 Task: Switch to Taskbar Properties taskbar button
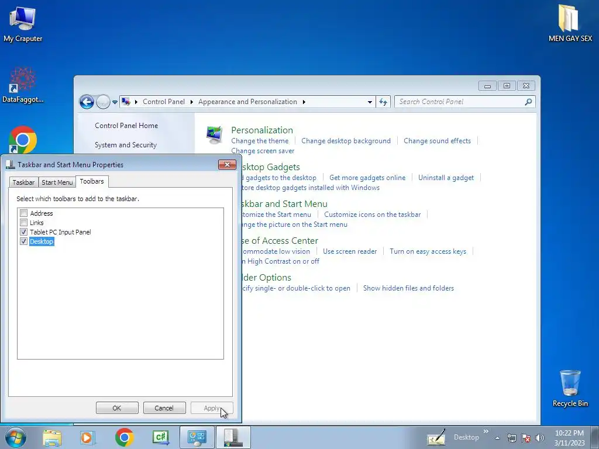click(233, 437)
